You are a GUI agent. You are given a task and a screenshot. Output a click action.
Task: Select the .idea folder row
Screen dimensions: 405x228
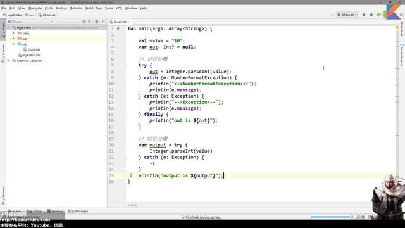[56, 33]
